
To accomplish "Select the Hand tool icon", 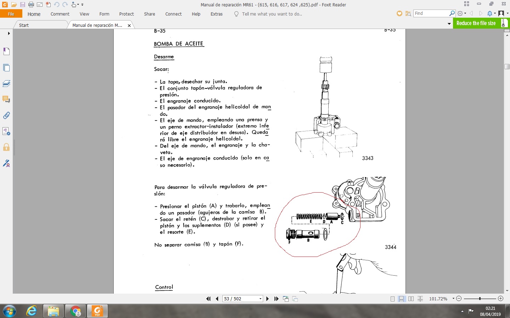I will click(74, 5).
